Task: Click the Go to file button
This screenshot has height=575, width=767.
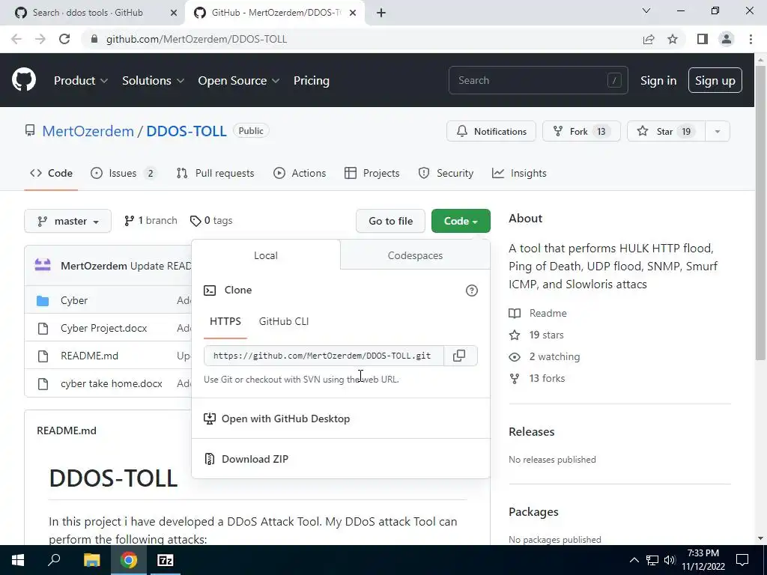Action: (x=391, y=221)
